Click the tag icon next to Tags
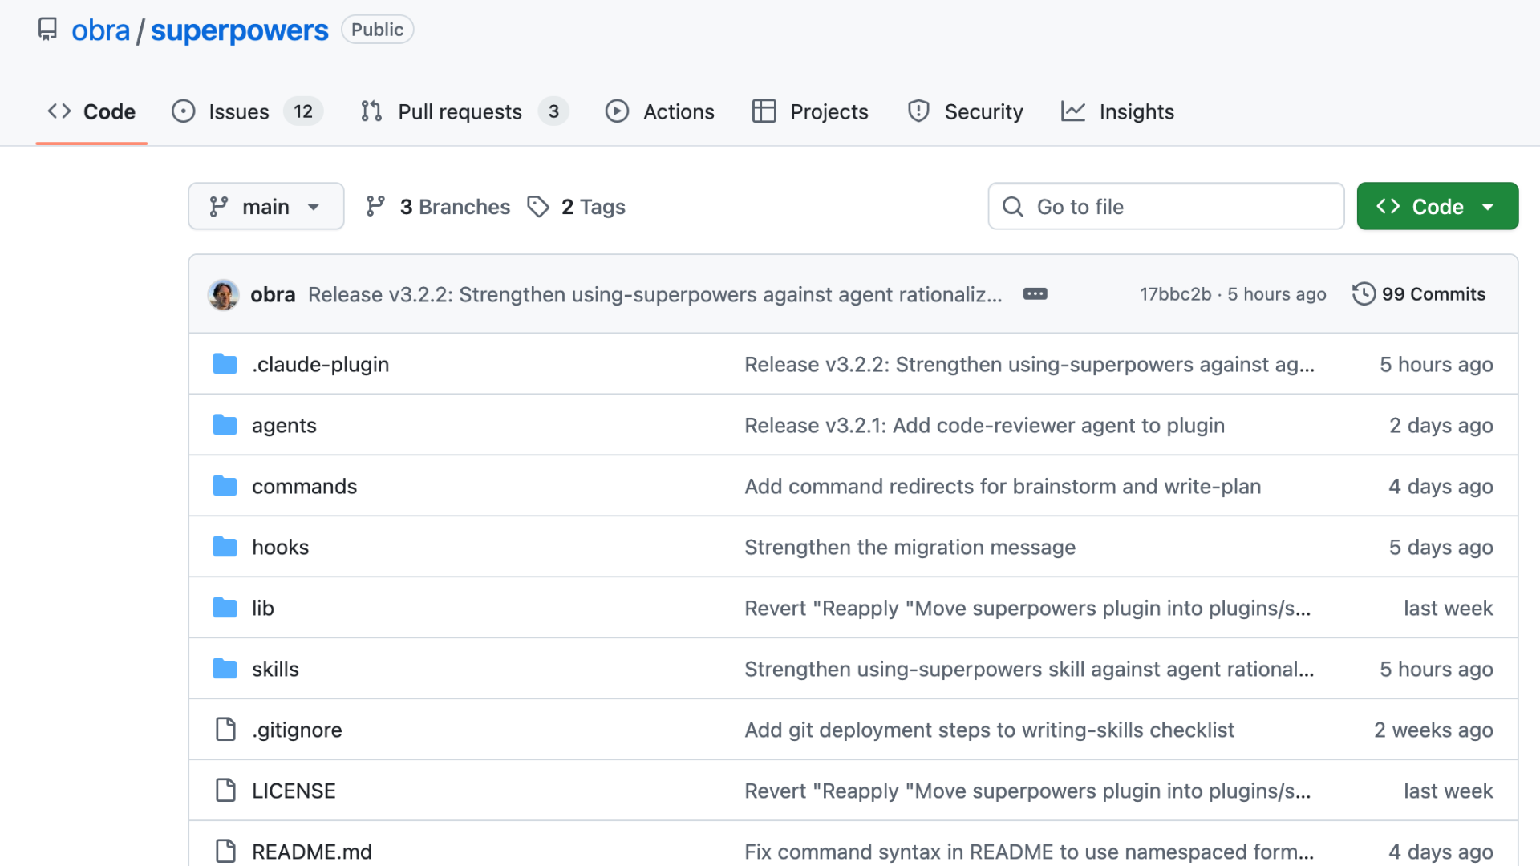The width and height of the screenshot is (1540, 866). point(538,207)
